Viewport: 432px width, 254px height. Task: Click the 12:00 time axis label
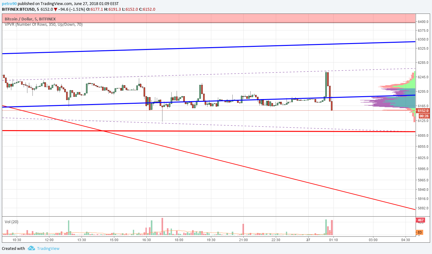point(49,240)
